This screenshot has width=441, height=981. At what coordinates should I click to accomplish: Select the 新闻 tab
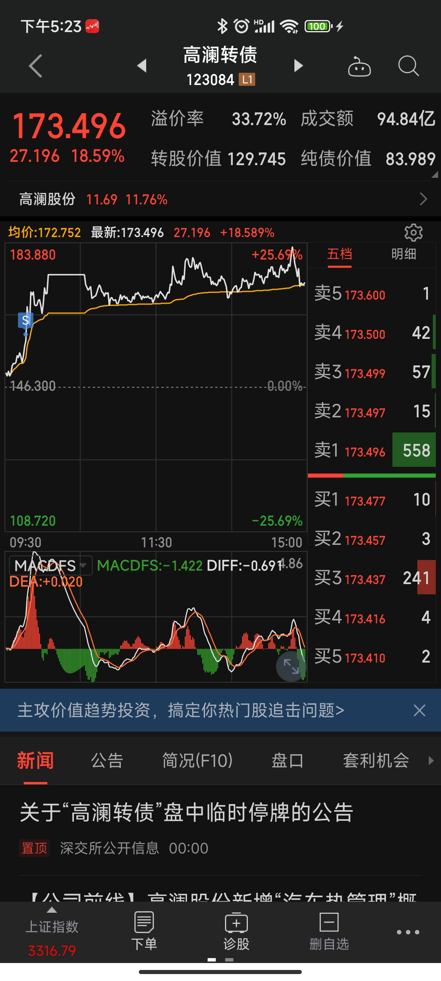click(35, 761)
